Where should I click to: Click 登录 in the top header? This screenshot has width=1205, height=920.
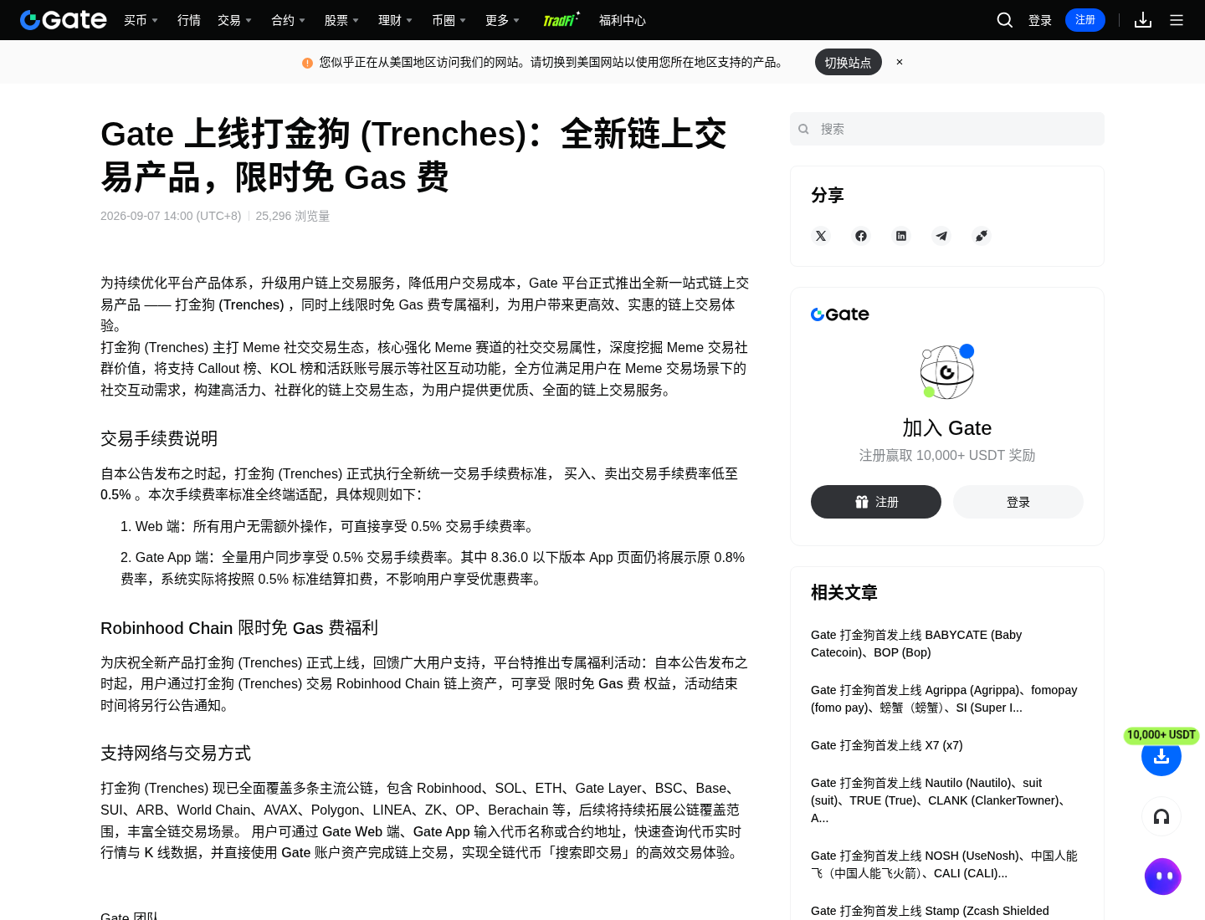(1040, 20)
